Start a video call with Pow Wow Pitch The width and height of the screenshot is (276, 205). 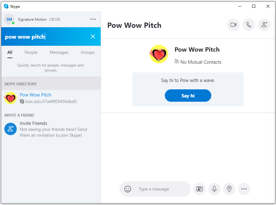tap(233, 25)
